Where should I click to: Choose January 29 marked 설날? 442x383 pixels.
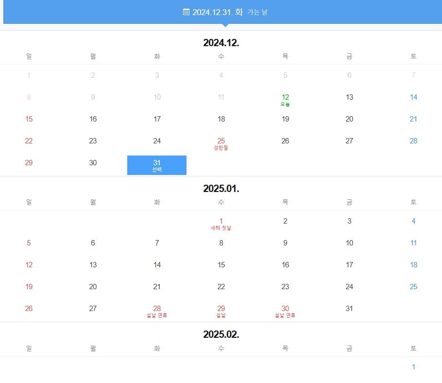(221, 312)
